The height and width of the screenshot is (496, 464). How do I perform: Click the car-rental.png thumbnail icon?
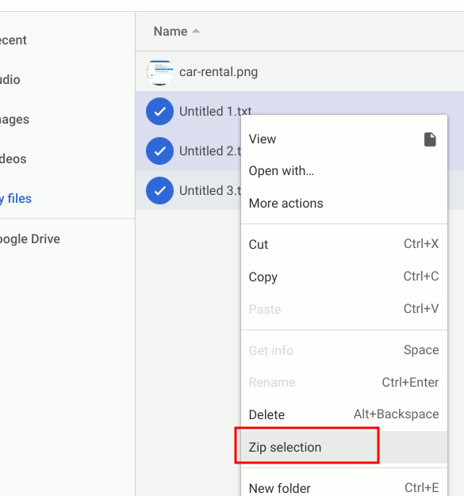159,72
